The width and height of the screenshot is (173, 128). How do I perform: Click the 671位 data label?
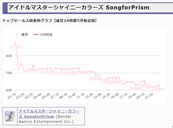[47, 73]
